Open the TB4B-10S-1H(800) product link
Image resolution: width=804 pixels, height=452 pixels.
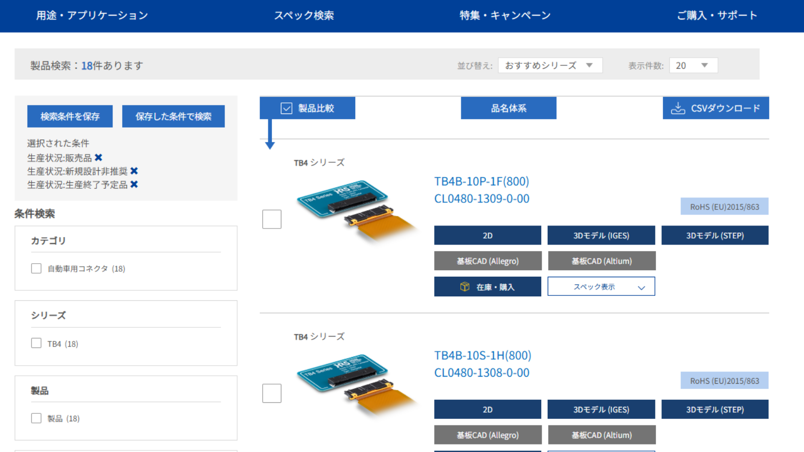tap(482, 356)
